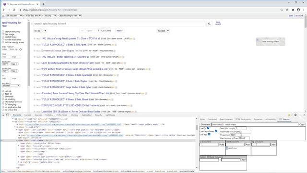Star the 'Unit 3 Beautiful Apartment' listing

tap(35, 63)
